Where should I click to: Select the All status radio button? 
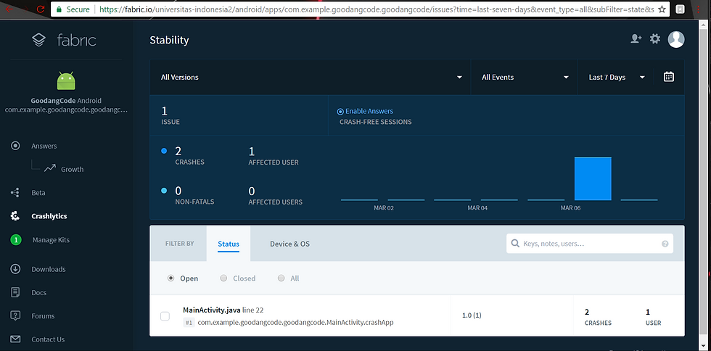[281, 278]
